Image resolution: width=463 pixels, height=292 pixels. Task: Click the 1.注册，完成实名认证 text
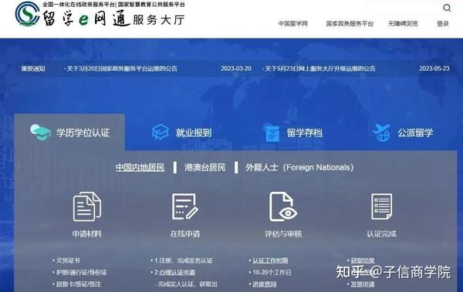(184, 260)
